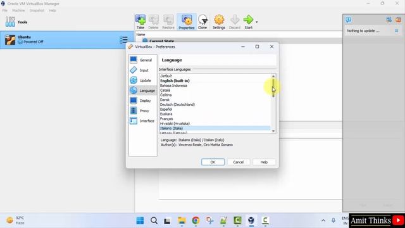Start the virtual machine with green arrow

point(248,22)
